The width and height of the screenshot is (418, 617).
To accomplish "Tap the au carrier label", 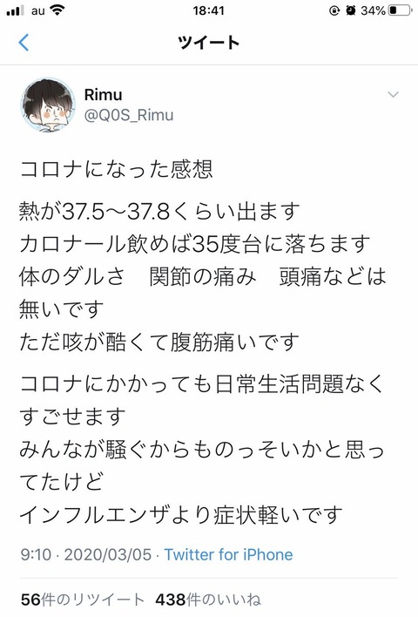I will coord(38,11).
